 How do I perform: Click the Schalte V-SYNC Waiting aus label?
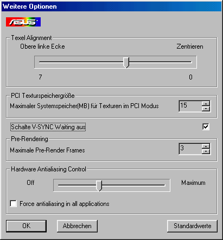point(48,127)
